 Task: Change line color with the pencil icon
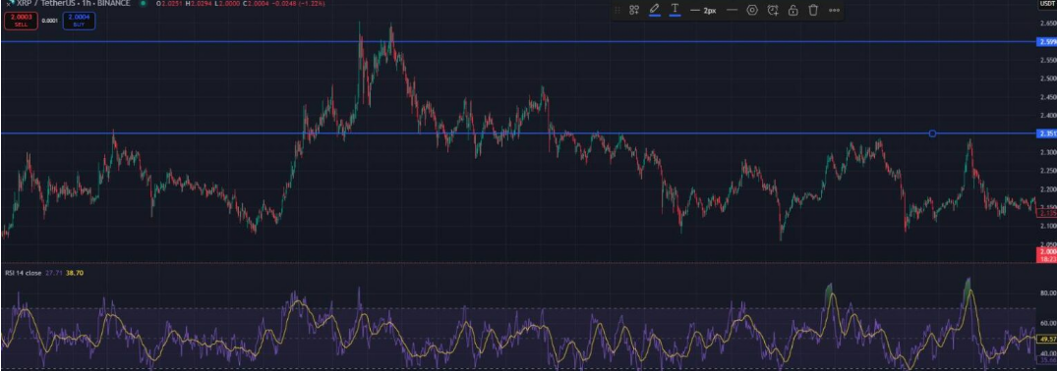tap(654, 10)
